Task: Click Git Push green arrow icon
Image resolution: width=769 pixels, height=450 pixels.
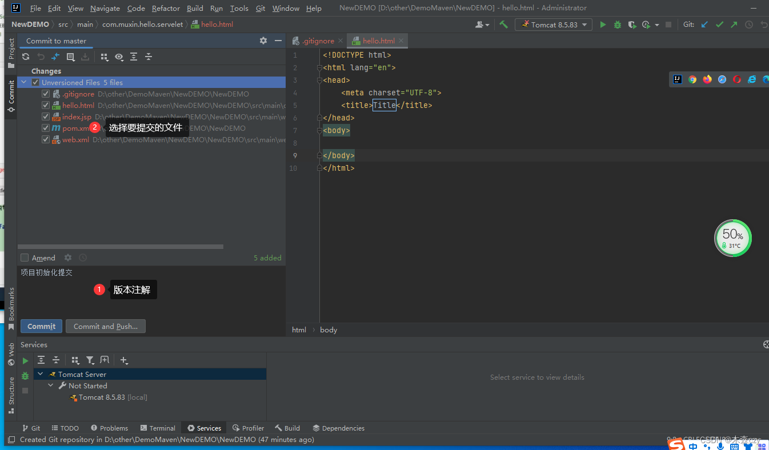Action: (734, 25)
